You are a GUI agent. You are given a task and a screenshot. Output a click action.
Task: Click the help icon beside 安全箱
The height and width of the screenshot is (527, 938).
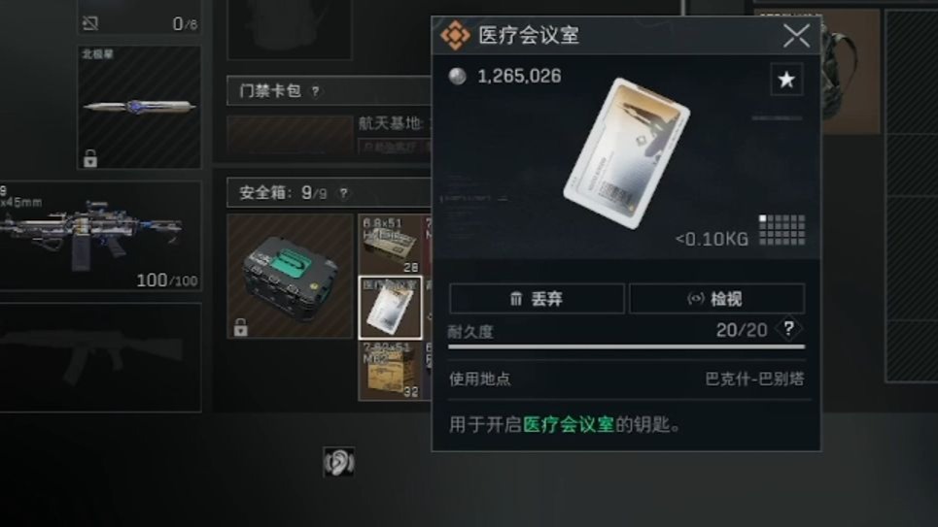coord(343,193)
